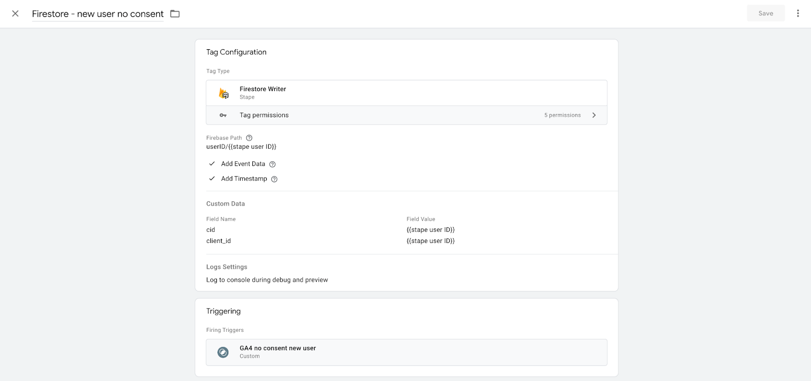Toggle the Add Timestamp checkmark
Screen dimensions: 811x381
coord(212,179)
